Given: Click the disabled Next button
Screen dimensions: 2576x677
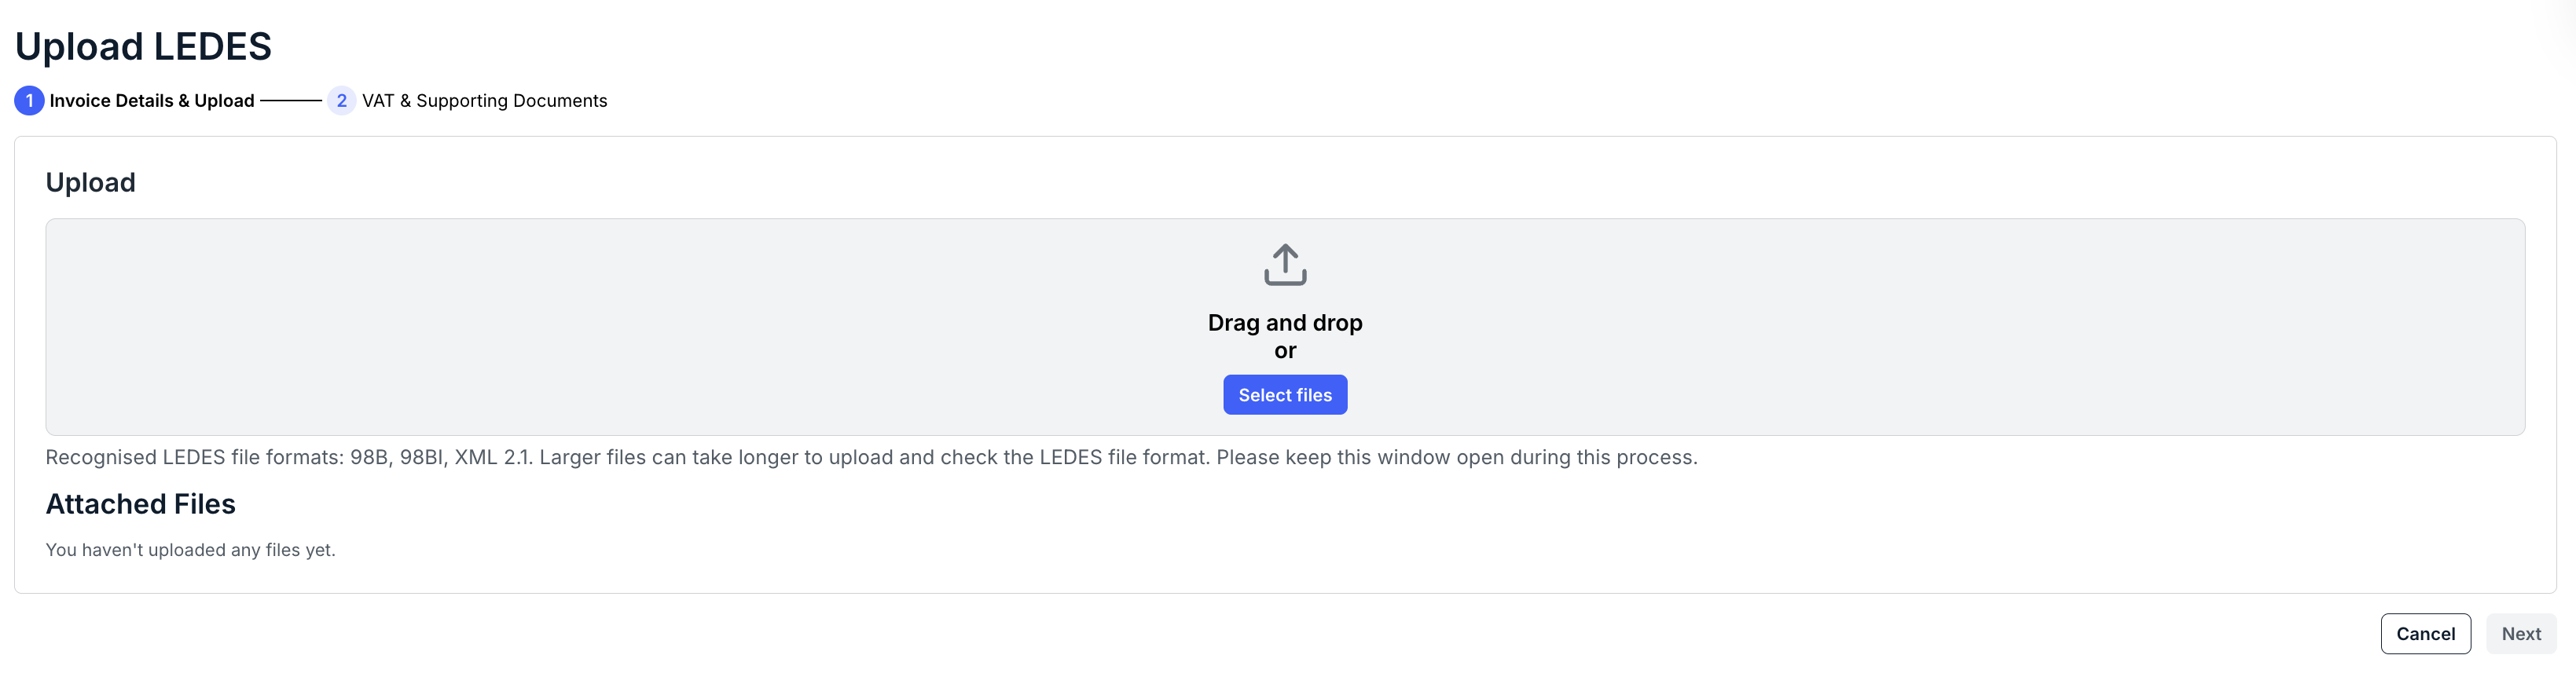Looking at the screenshot, I should point(2521,634).
